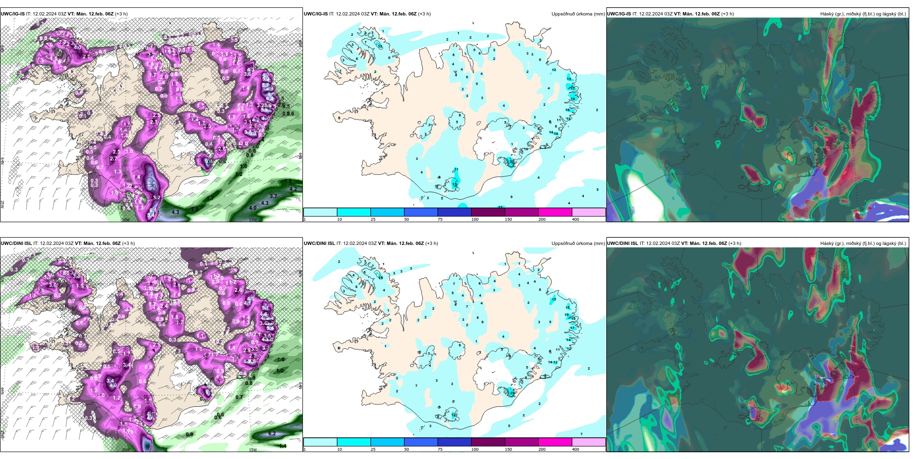This screenshot has height=459, width=918.
Task: Click the '50' tick label in the DINI ISL legend
Action: [x=407, y=449]
